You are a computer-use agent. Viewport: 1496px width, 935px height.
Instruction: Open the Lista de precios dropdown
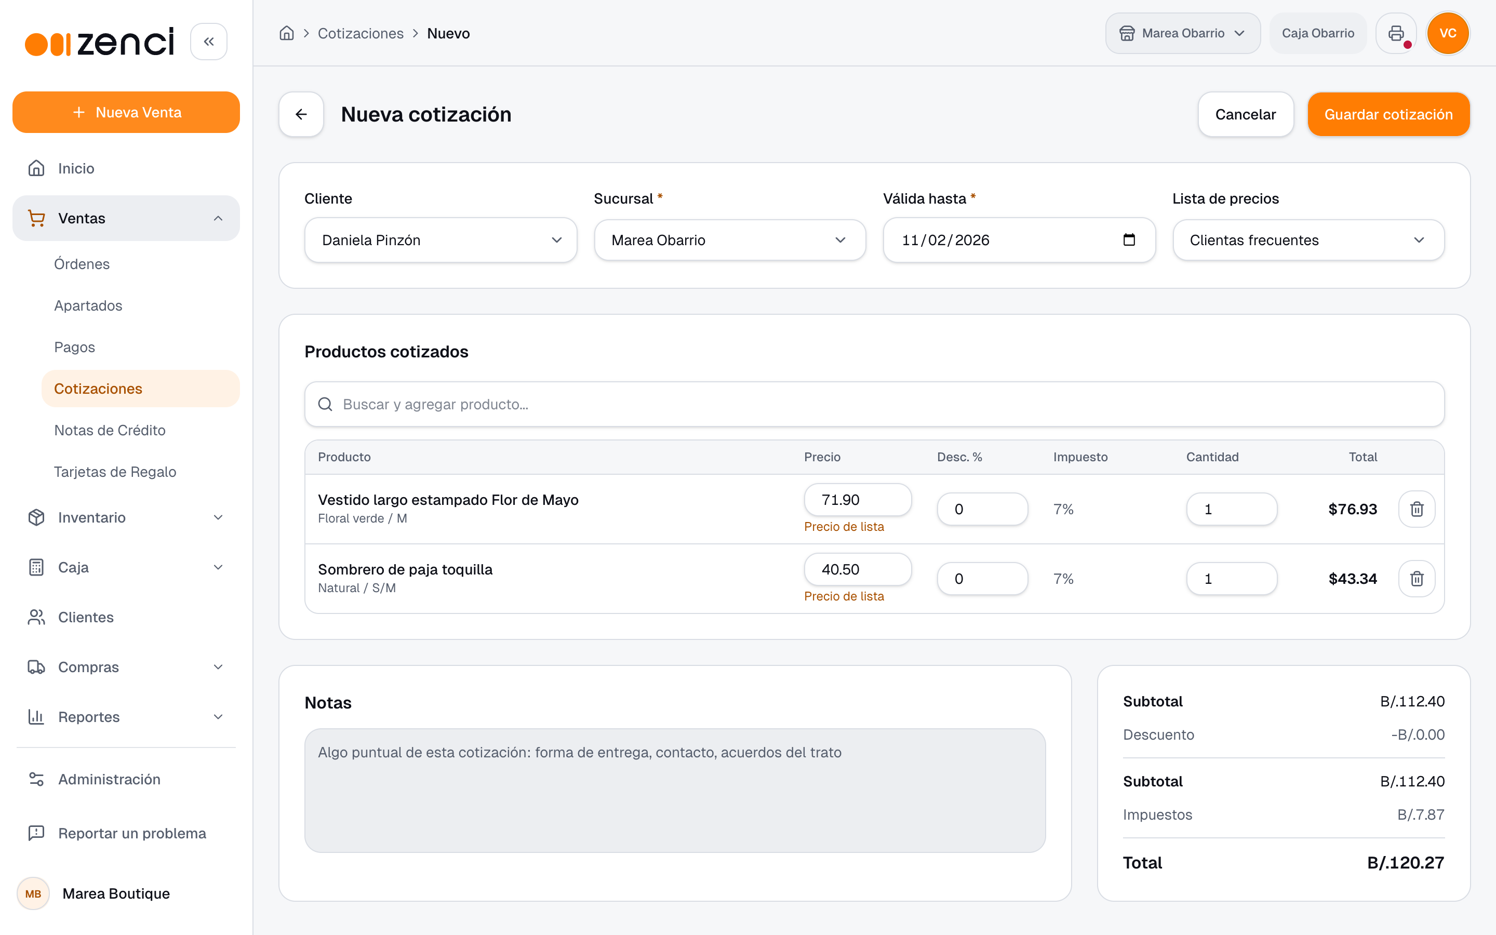coord(1308,240)
